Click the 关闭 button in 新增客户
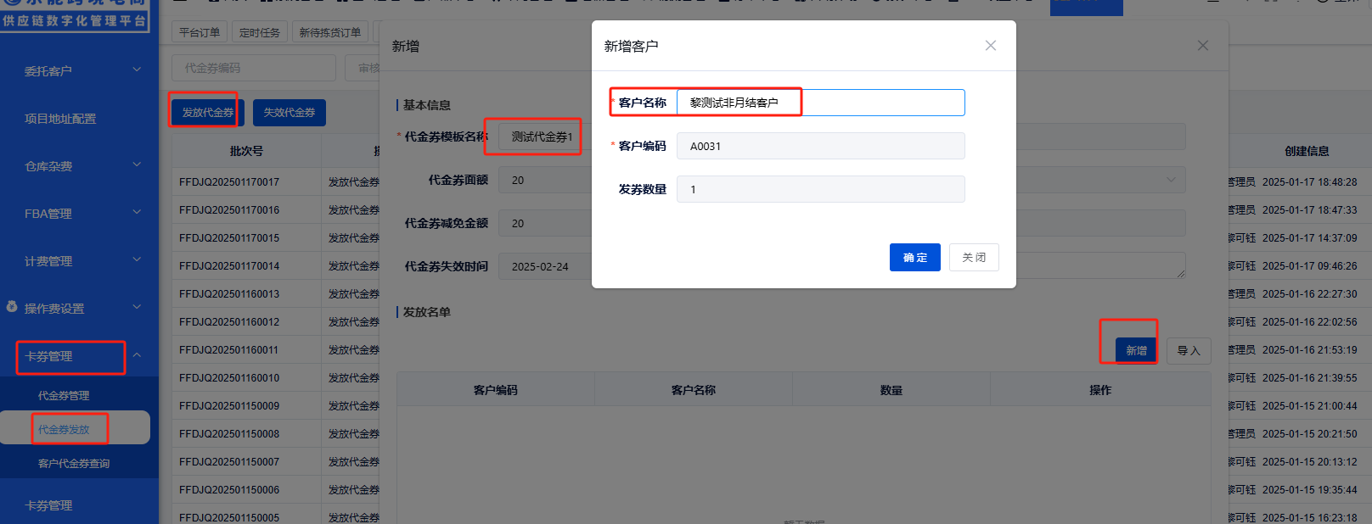1372x524 pixels. (x=974, y=257)
